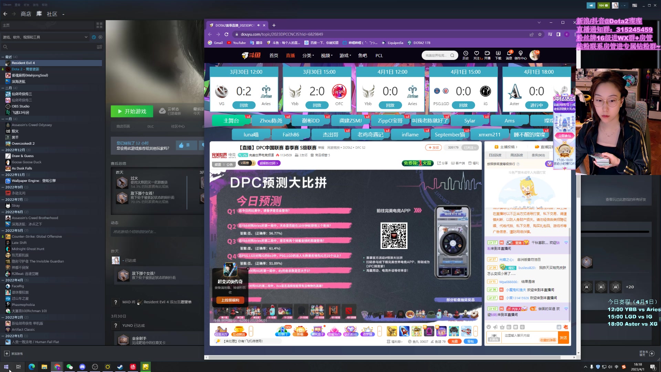
Task: Open Douyu watch history clock icon
Action: (465, 53)
